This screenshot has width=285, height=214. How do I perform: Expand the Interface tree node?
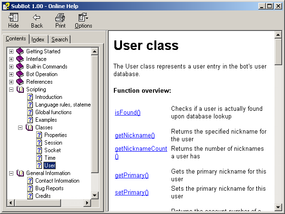tap(11, 59)
